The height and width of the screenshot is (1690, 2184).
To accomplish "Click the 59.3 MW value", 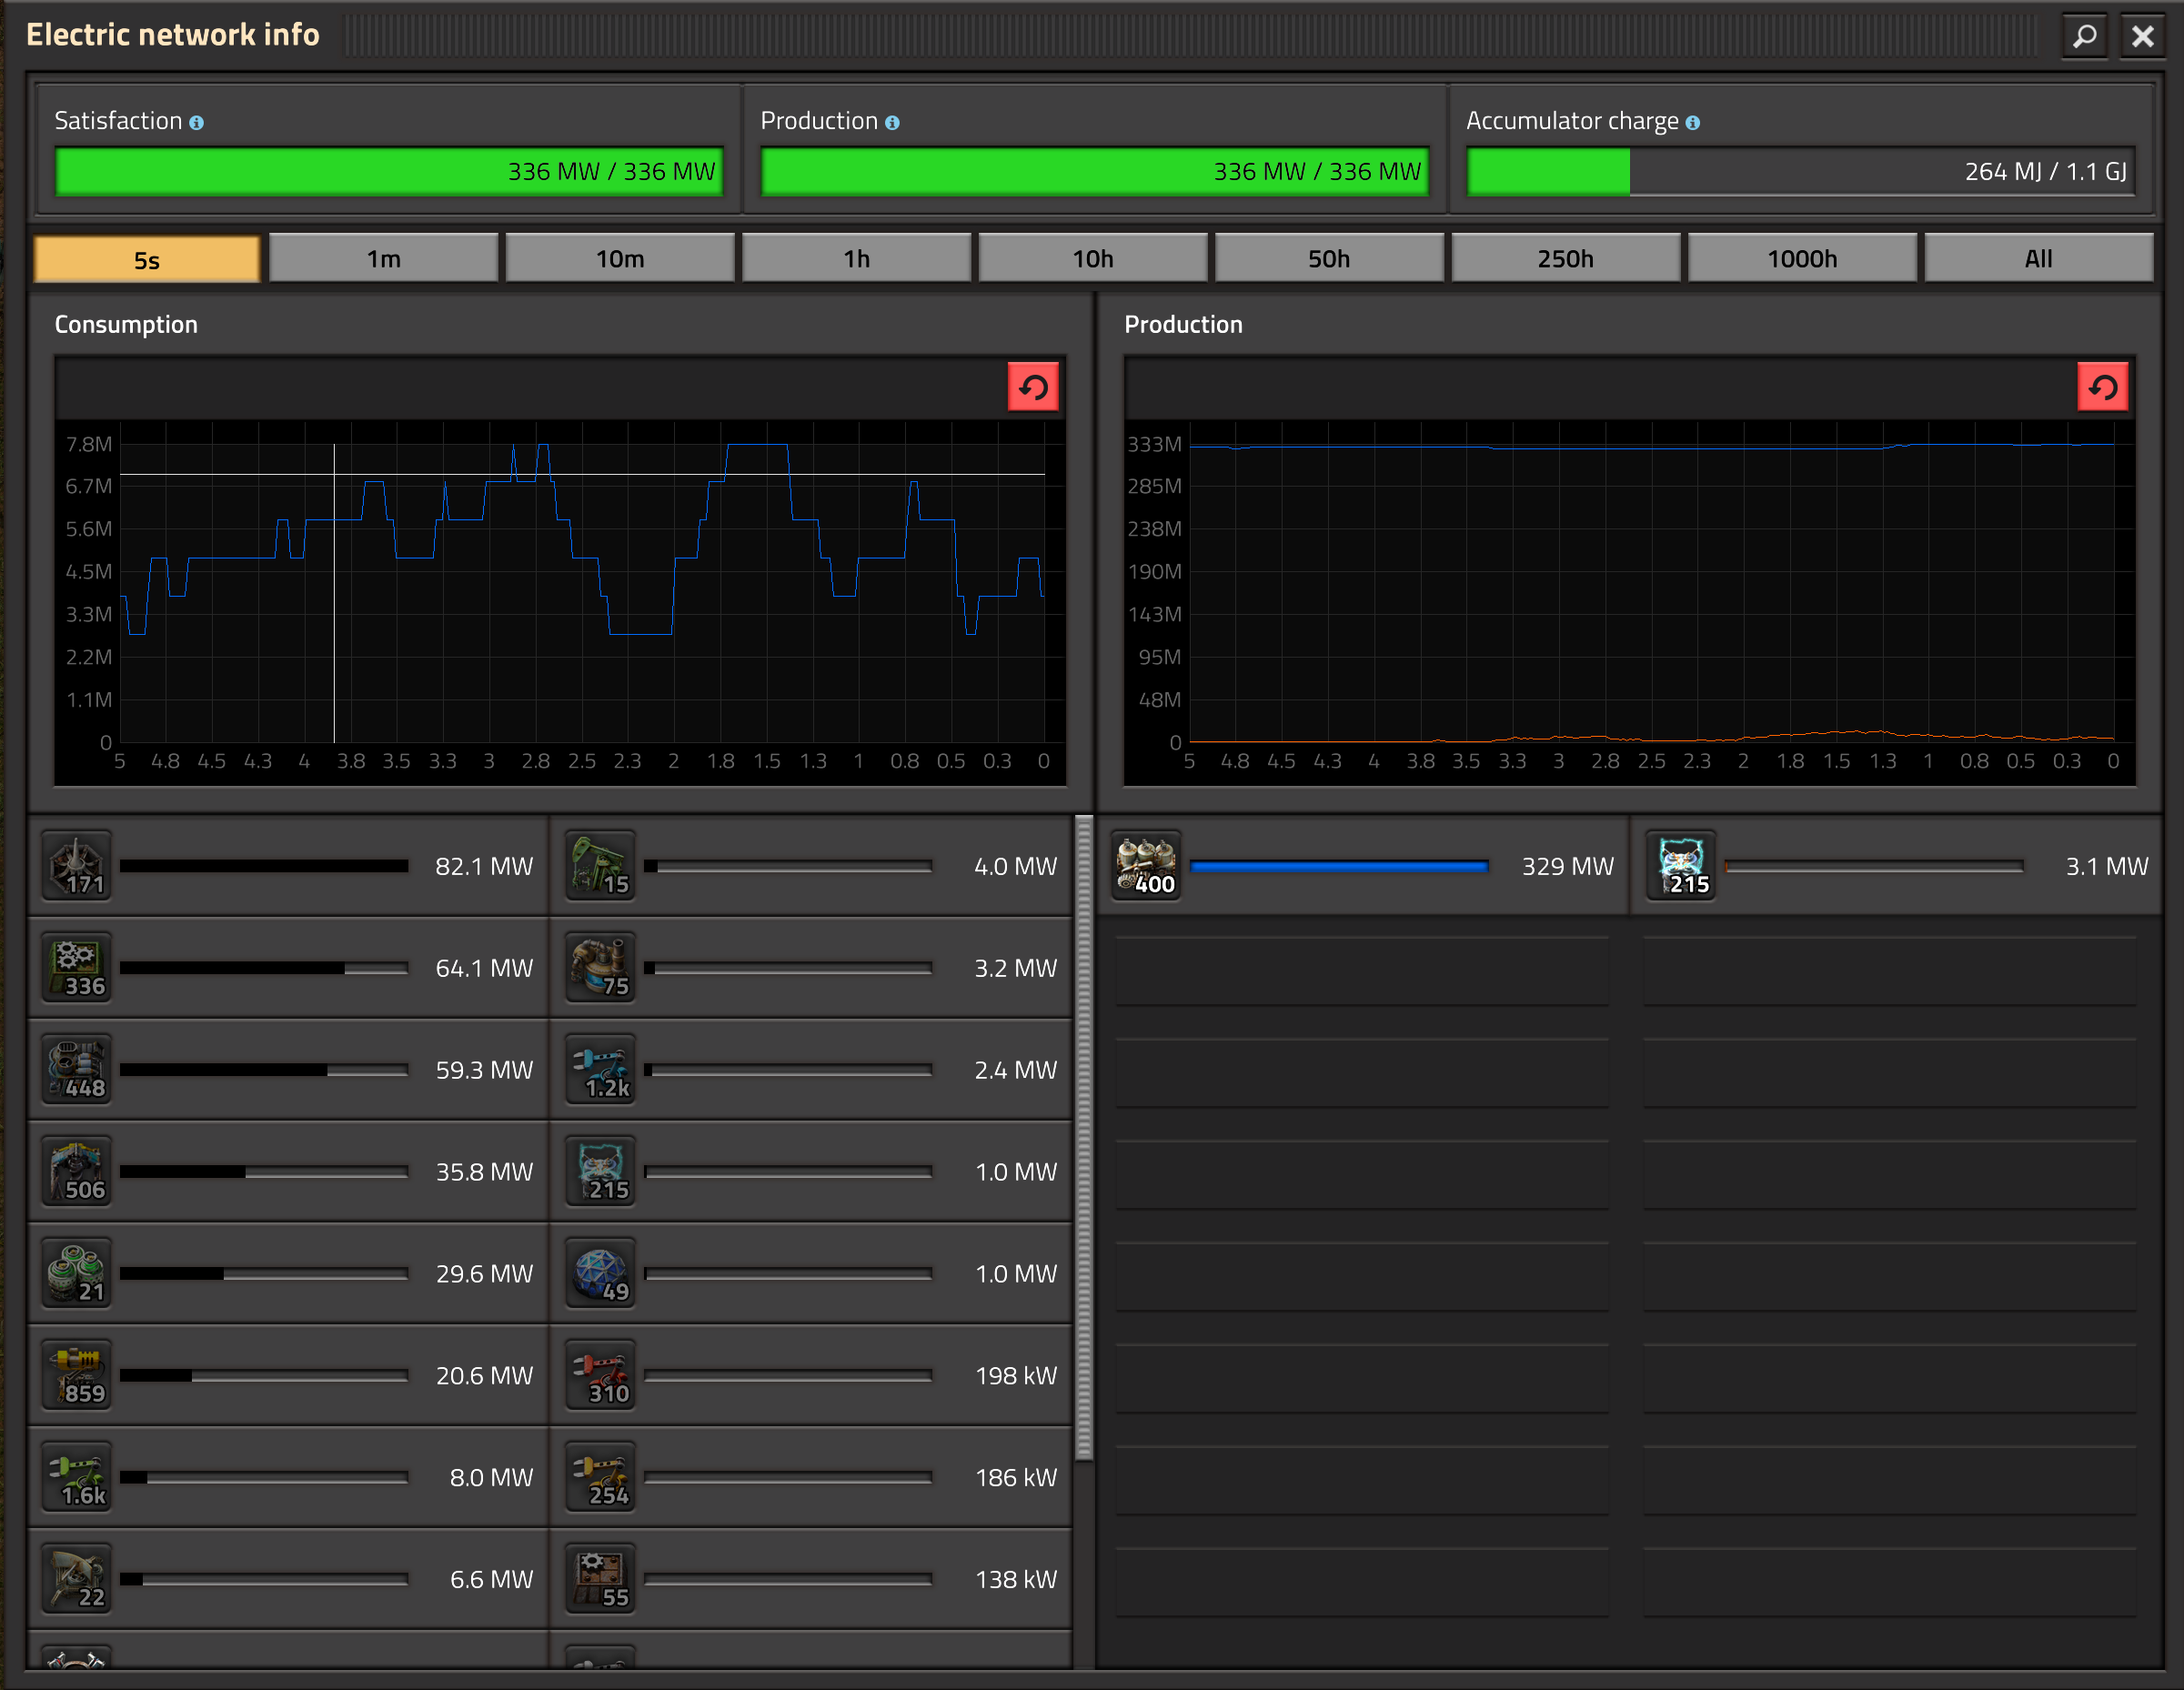I will (484, 1071).
